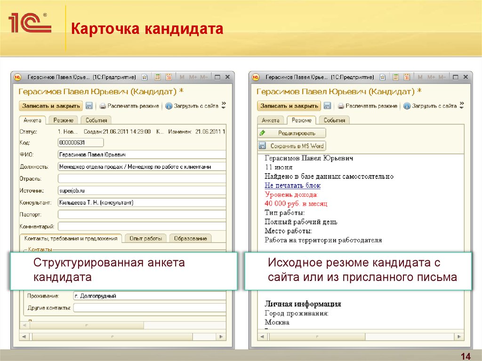
Task: Click the Не печатать блок link
Action: [292, 185]
